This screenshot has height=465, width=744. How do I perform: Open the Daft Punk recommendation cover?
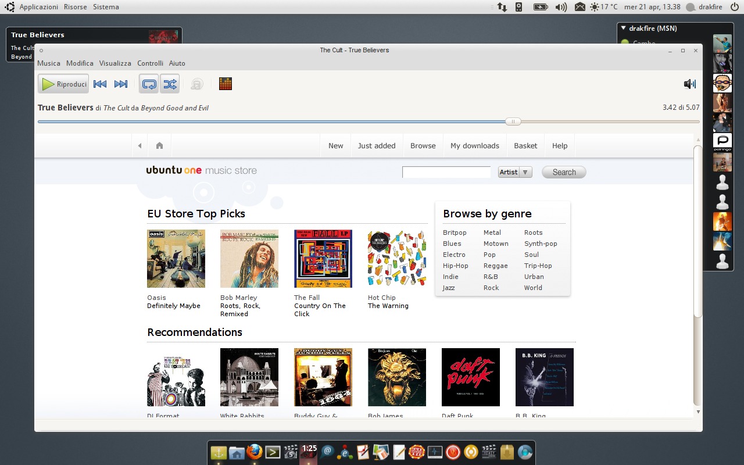tap(471, 377)
